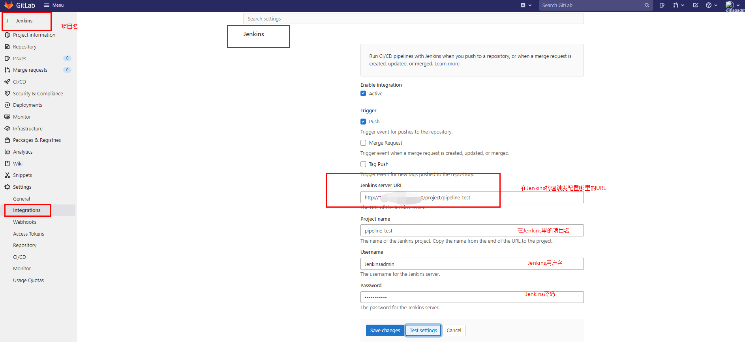Click the Deployments sidebar icon
745x342 pixels.
point(7,105)
